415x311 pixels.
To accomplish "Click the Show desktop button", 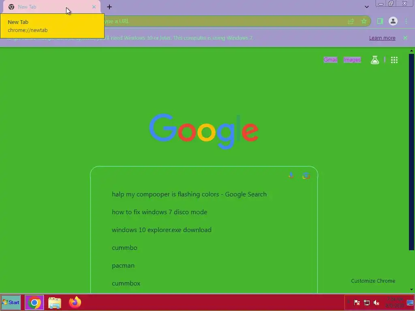I will [410, 302].
